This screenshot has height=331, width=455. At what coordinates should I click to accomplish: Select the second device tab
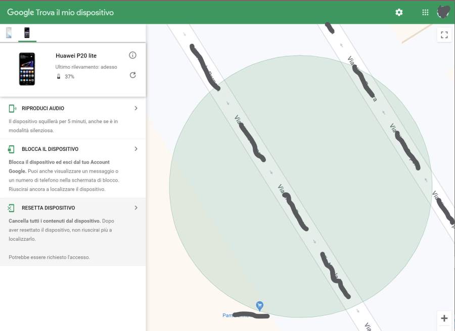[27, 33]
